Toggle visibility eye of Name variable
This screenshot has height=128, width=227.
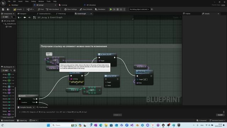(13, 111)
